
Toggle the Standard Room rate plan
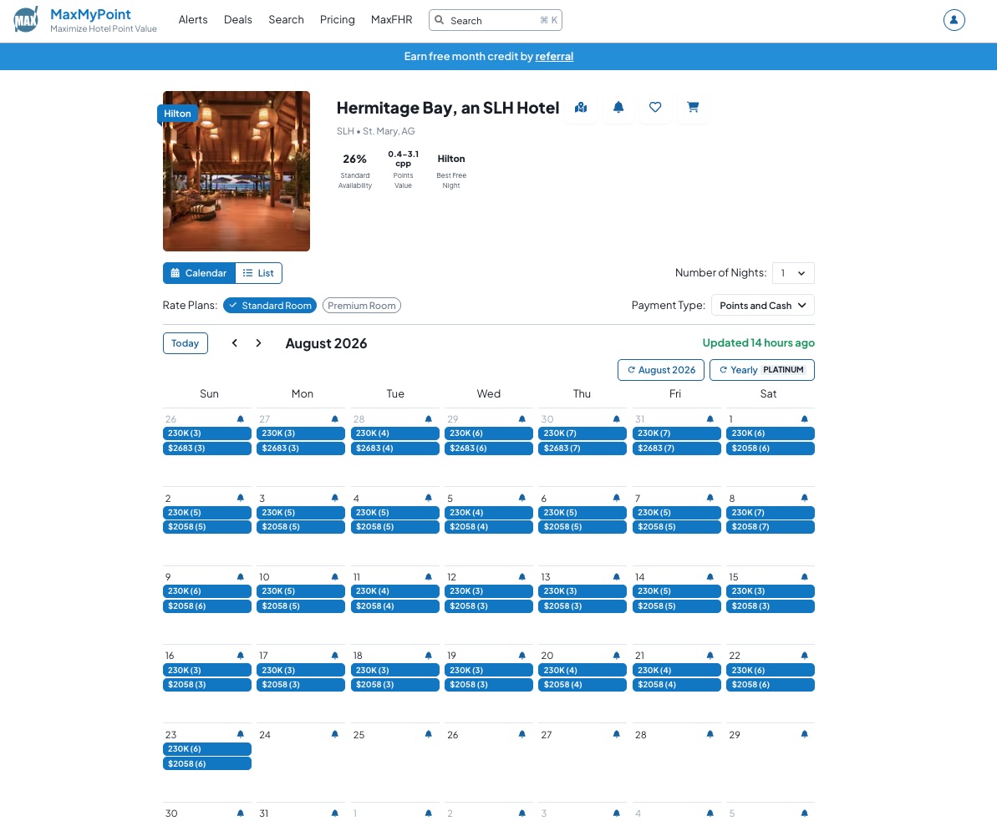pyautogui.click(x=270, y=306)
